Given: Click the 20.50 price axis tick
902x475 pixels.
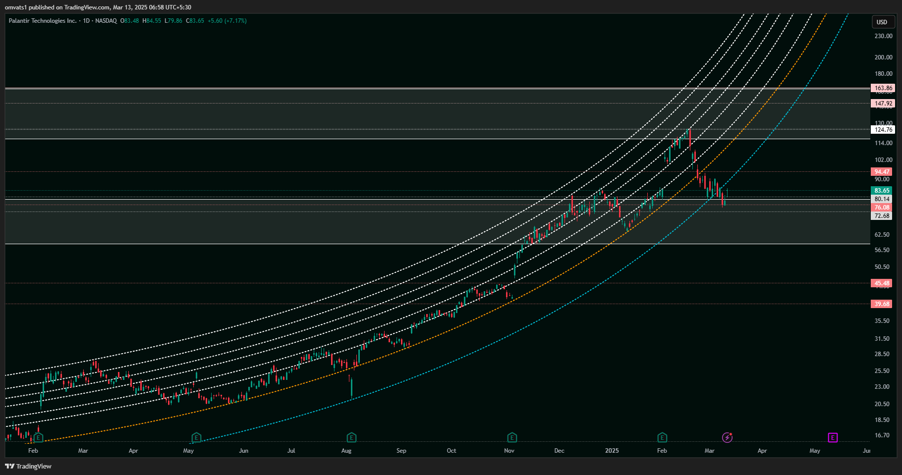Looking at the screenshot, I should coord(882,404).
